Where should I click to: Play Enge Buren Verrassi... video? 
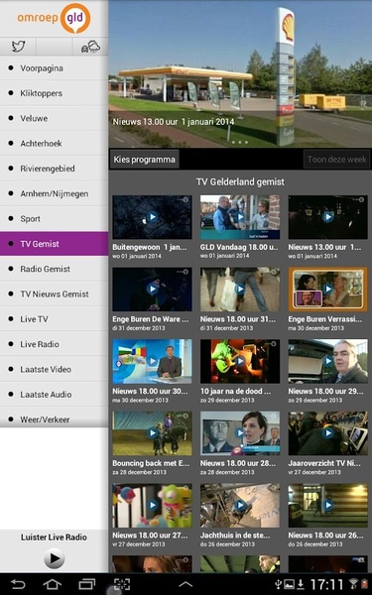(328, 290)
